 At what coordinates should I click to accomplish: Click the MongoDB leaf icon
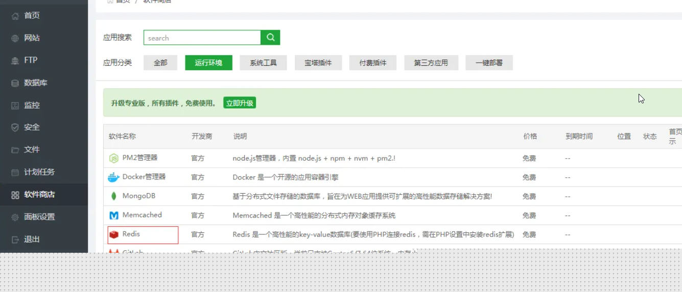tap(113, 196)
